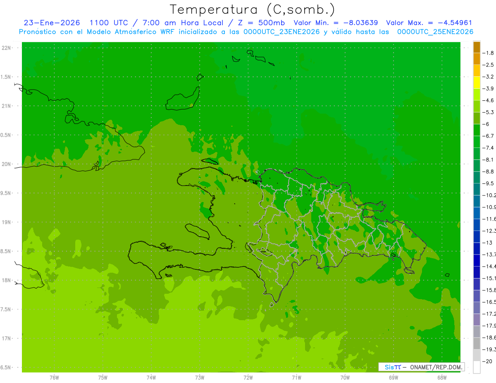Screen dimensions: 496x383
Task: Click the "-2.5" color bar label
Action: tap(488, 65)
